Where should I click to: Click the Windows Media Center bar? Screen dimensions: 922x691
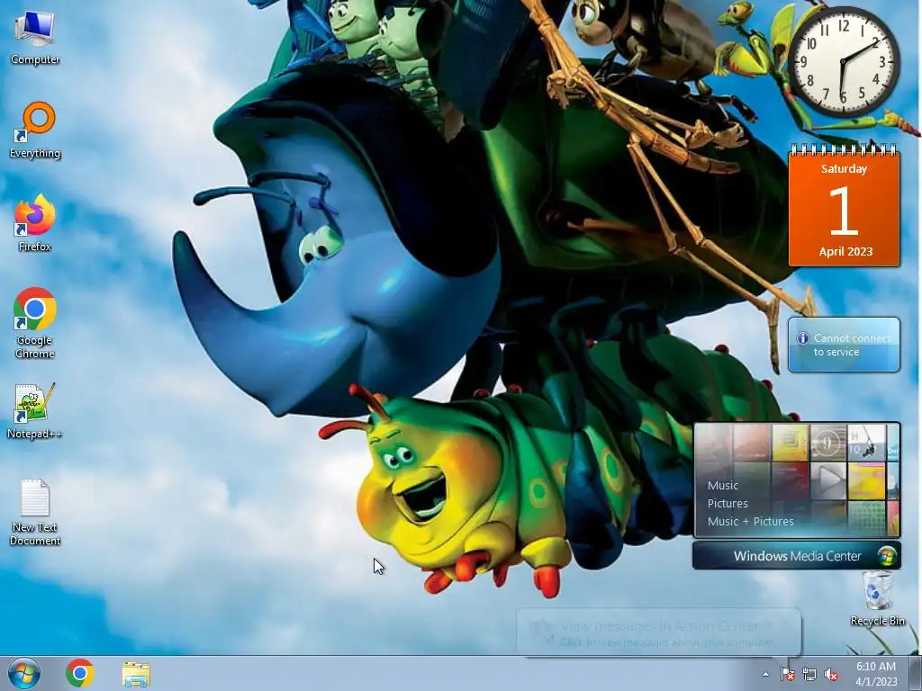pyautogui.click(x=797, y=556)
